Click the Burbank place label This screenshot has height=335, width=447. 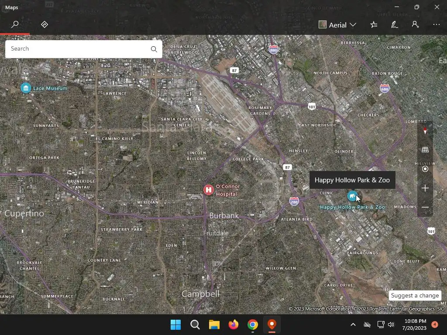(x=224, y=215)
